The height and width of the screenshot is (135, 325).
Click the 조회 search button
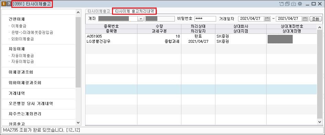point(315,19)
